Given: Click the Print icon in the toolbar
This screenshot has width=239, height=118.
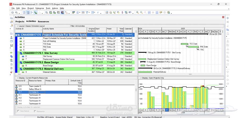Looking at the screenshot, I should coord(12,12).
